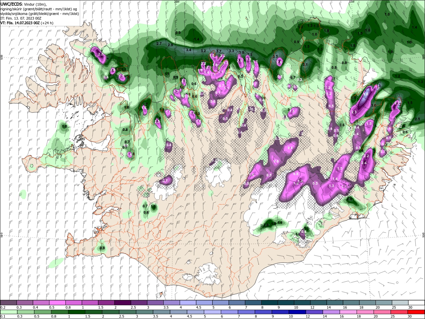This screenshot has width=425, height=319.
Task: Select the red-pink 25 swatch in bottom legend row
Action: tap(398, 312)
